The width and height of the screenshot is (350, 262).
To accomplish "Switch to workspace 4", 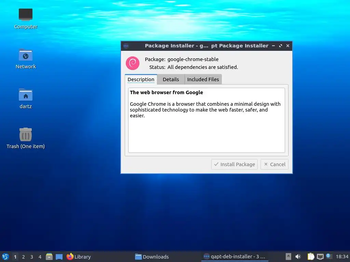I will point(40,257).
